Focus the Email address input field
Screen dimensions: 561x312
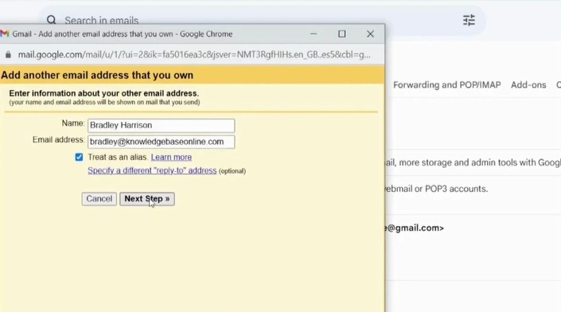pos(162,142)
